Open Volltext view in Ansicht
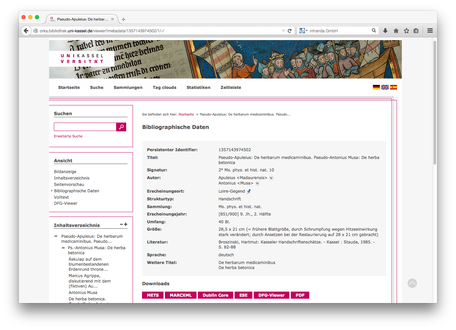 (61, 197)
